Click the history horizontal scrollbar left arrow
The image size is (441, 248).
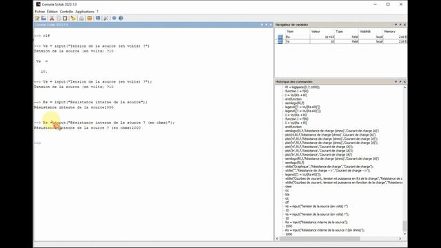click(277, 238)
